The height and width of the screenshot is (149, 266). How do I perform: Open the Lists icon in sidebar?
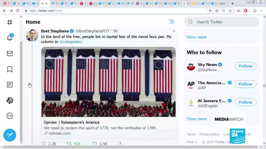[x=10, y=85]
